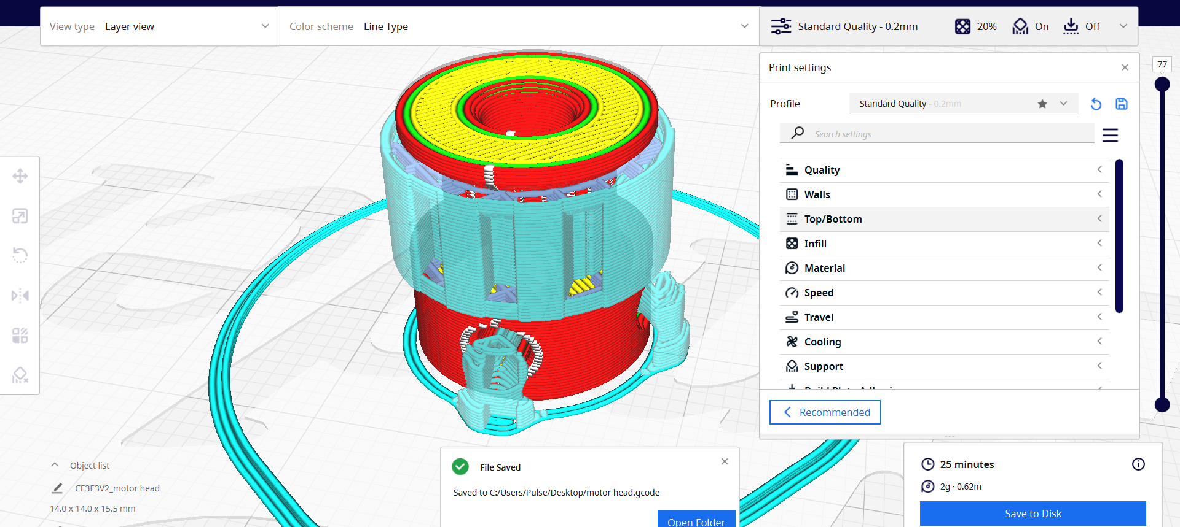This screenshot has width=1180, height=527.
Task: Select the Support Blocker tool
Action: 20,375
